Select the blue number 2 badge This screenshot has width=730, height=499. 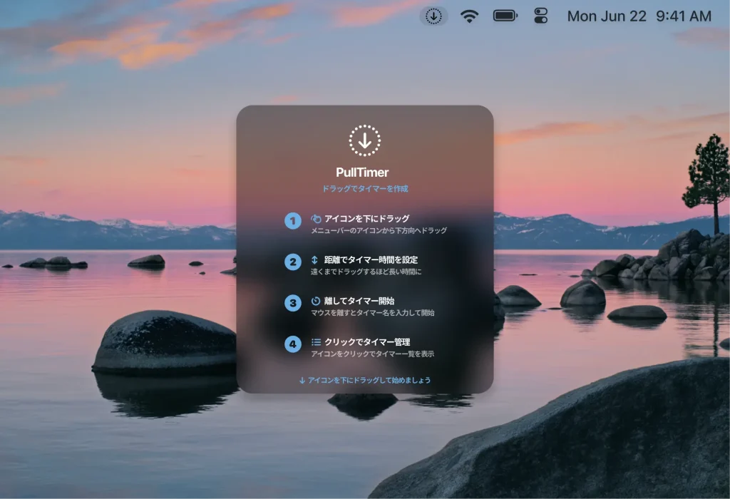(293, 262)
